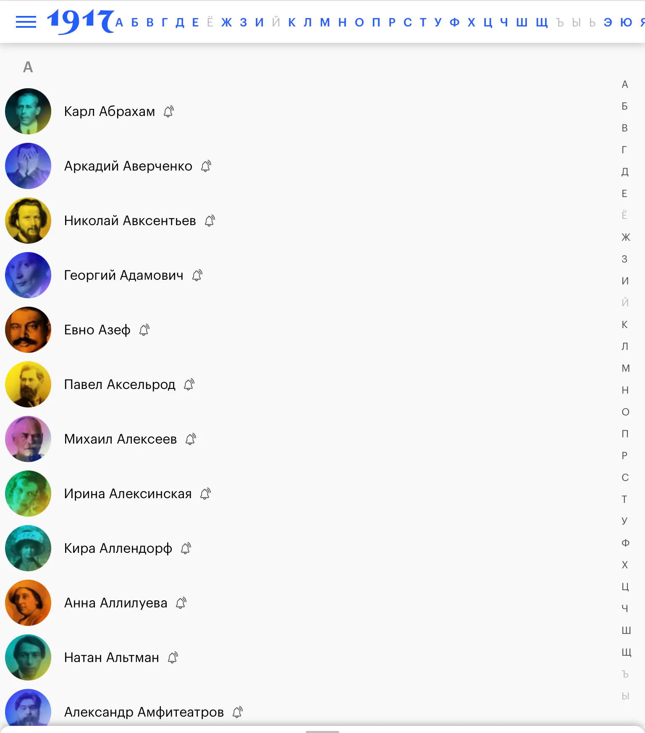Open Кира Аллендорф profile name
Screen dimensions: 645x733
point(118,548)
